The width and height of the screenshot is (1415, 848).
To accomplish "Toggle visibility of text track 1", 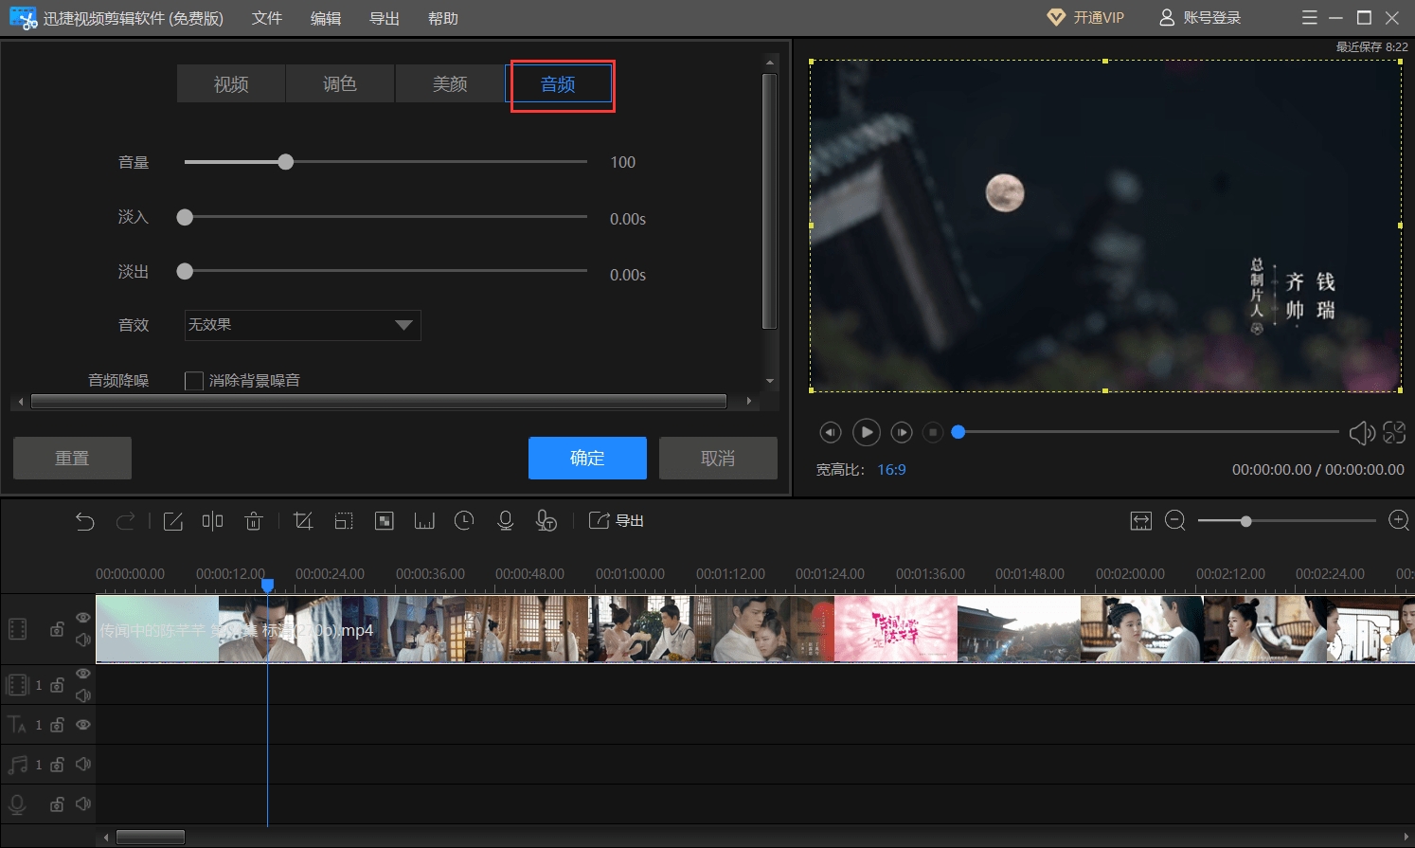I will 83,725.
